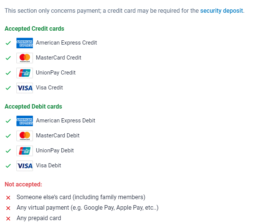Click the red X beside Any prepaid card
This screenshot has height=222, width=267.
[x=8, y=218]
